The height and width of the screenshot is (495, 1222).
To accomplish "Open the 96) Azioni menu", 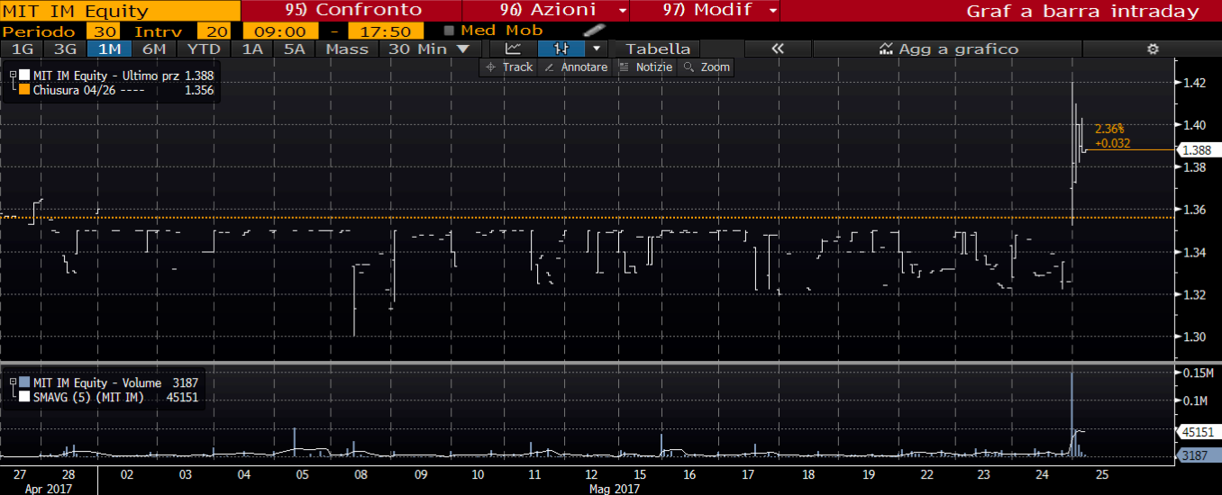I will pos(545,11).
